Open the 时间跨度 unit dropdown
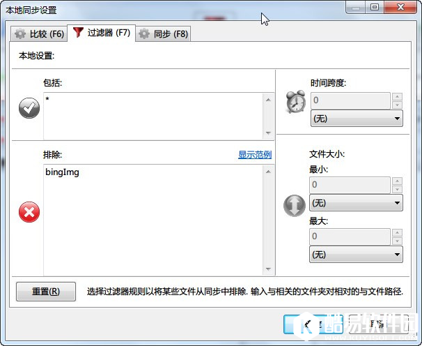This screenshot has width=422, height=346. [x=356, y=119]
